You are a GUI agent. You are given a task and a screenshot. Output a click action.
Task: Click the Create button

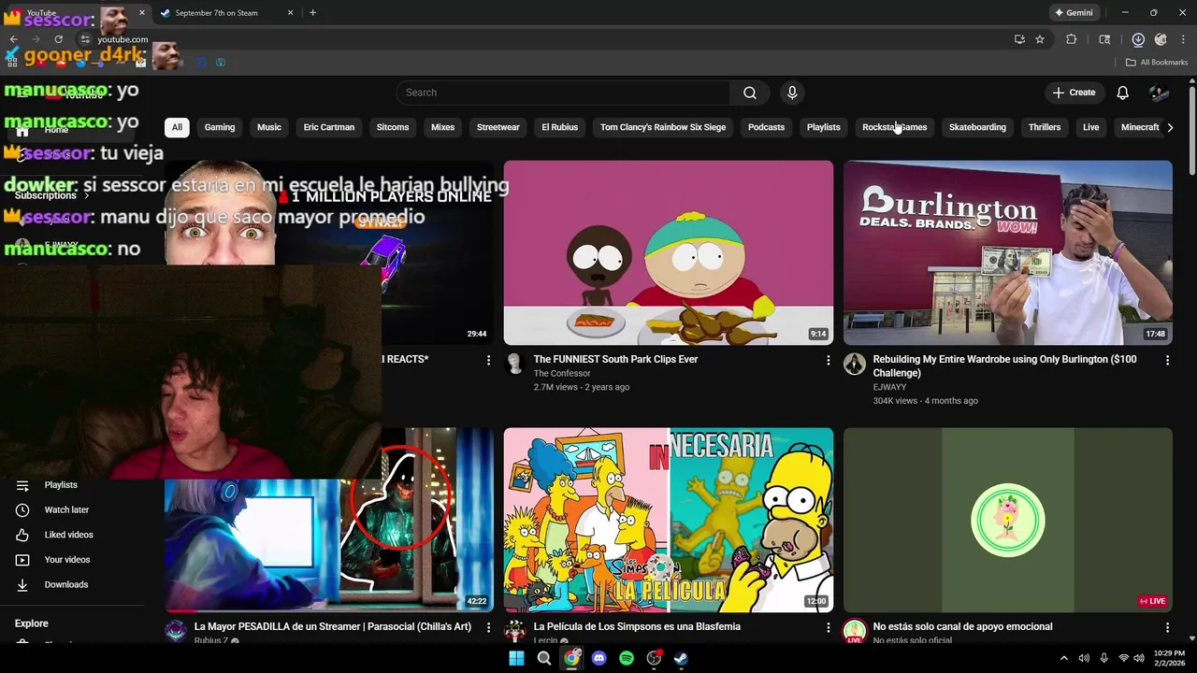[x=1074, y=93]
